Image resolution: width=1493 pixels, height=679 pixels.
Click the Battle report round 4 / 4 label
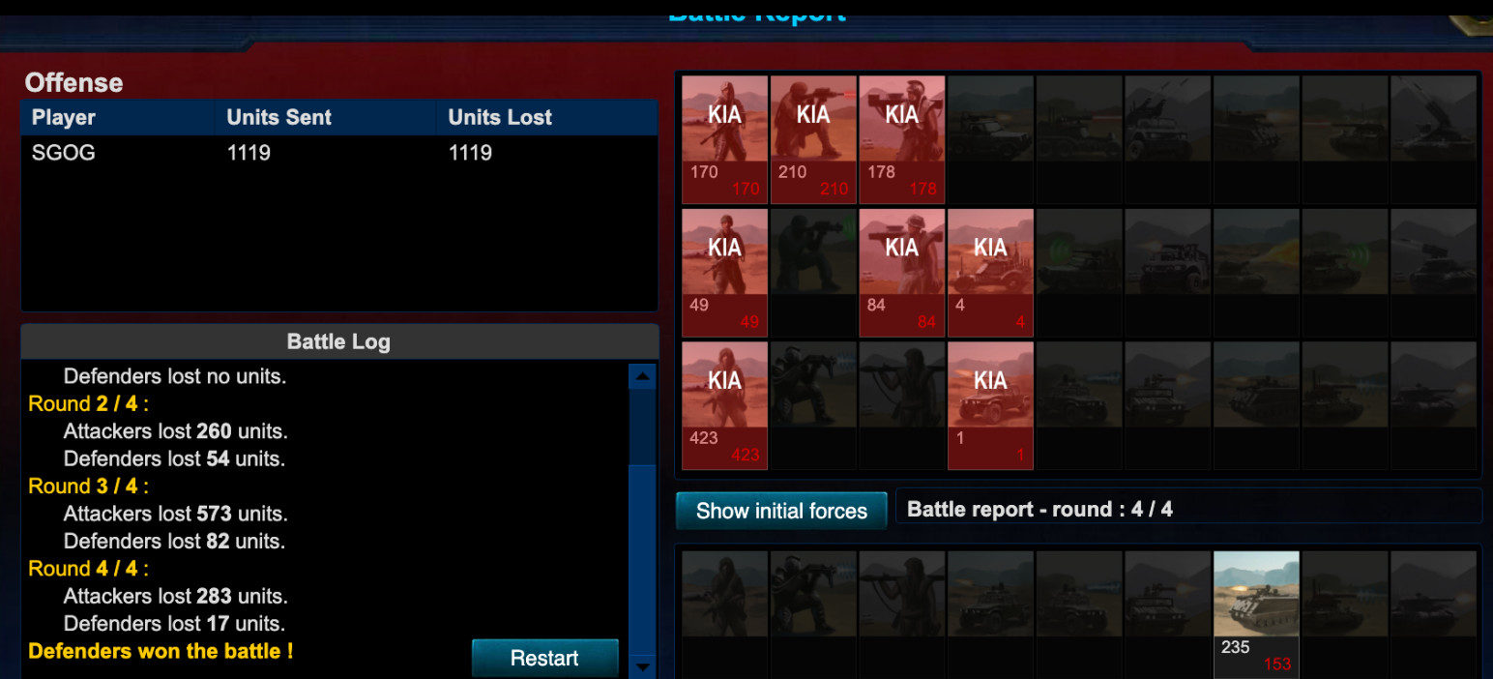(1039, 509)
